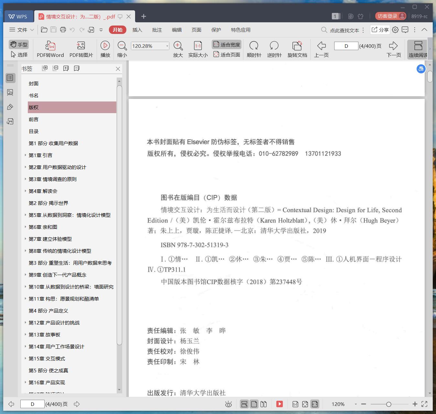Switch to 批注 ribbon tab
The width and height of the screenshot is (436, 414).
[157, 30]
